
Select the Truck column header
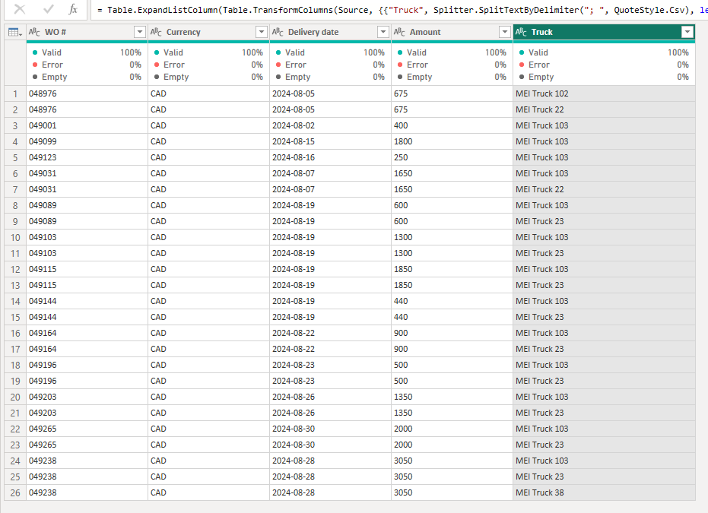pyautogui.click(x=604, y=32)
